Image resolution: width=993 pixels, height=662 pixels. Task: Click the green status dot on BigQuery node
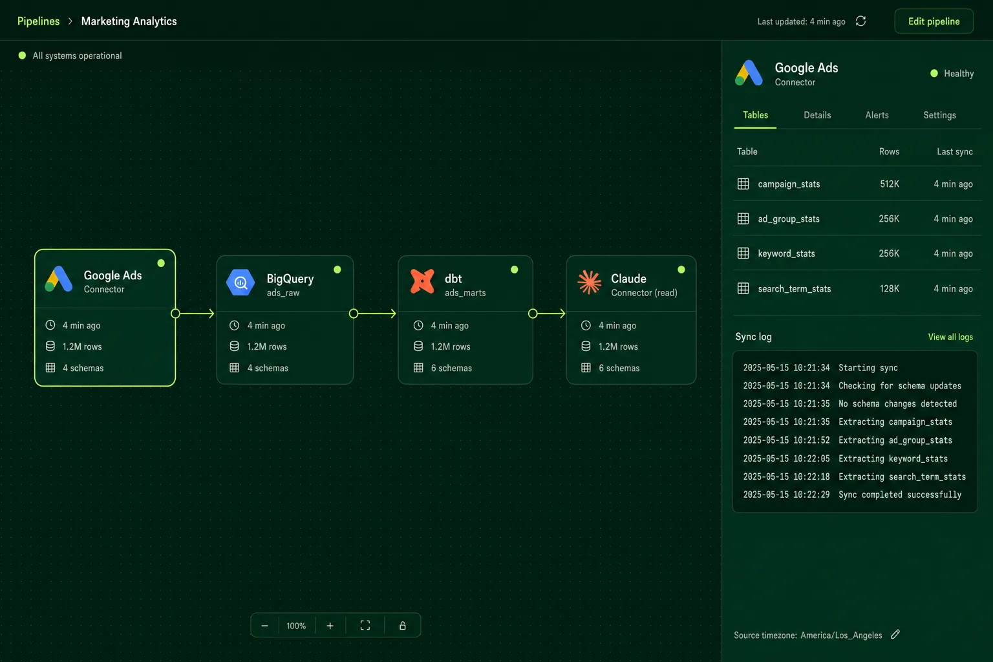tap(337, 270)
